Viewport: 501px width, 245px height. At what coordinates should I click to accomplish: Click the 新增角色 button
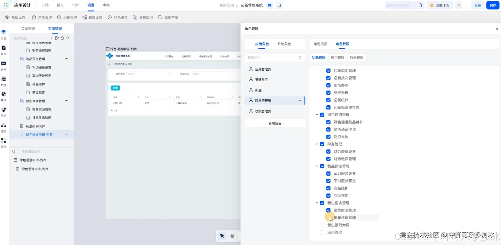[x=275, y=123]
